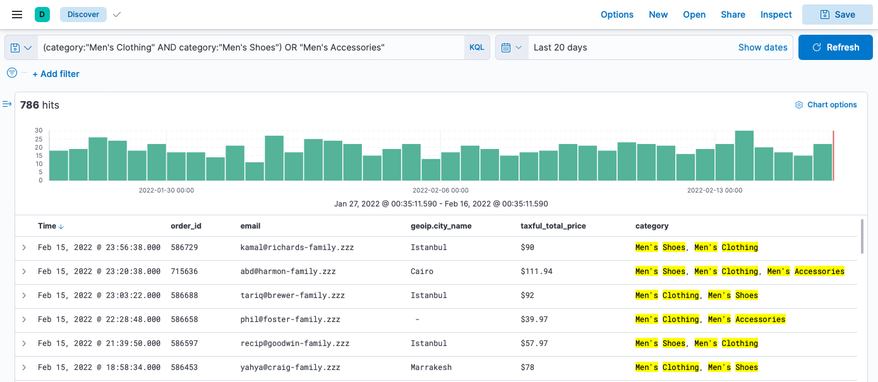Open the Discover breadcrumb chevron dropdown
878x382 pixels.
(x=116, y=15)
